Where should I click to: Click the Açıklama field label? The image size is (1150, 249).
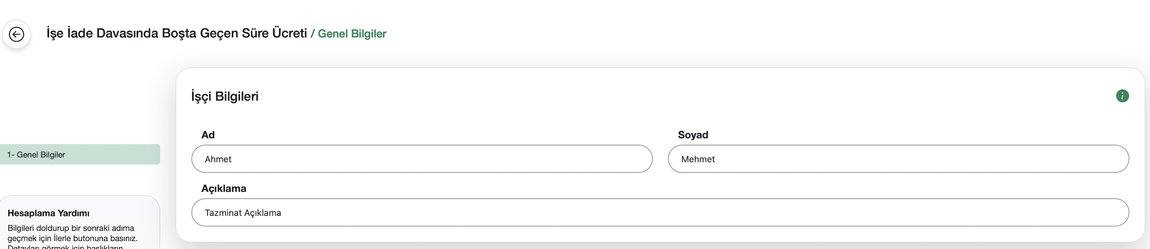224,188
